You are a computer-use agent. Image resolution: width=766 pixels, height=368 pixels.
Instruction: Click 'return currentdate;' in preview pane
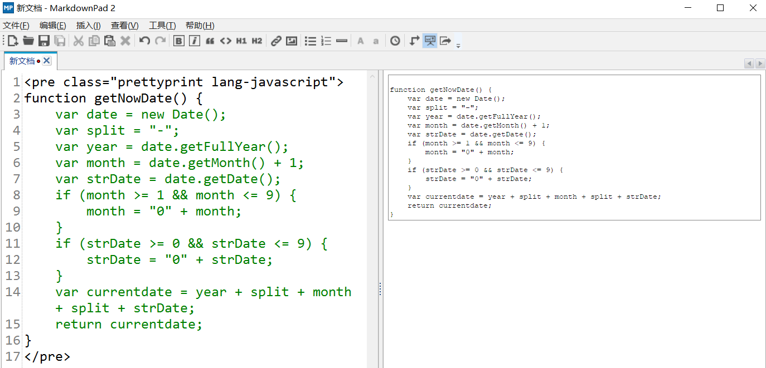point(449,205)
